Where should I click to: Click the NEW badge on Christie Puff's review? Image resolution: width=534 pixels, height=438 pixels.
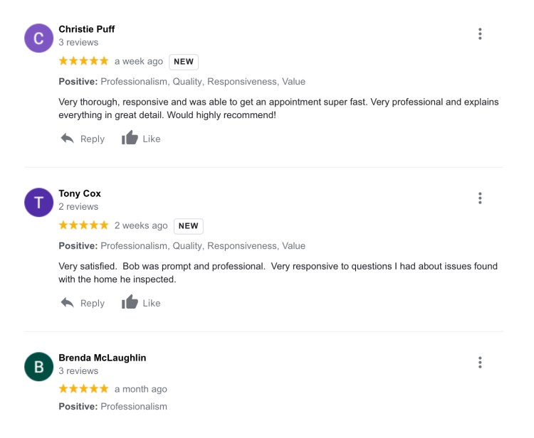click(x=184, y=62)
